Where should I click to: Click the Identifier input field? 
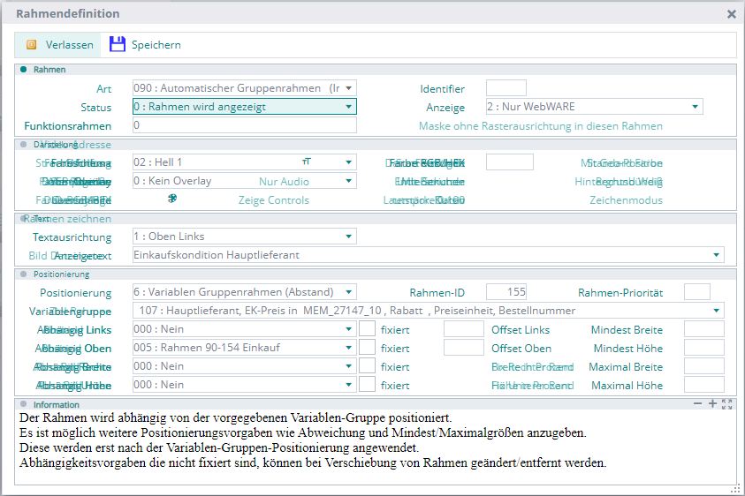pyautogui.click(x=506, y=88)
